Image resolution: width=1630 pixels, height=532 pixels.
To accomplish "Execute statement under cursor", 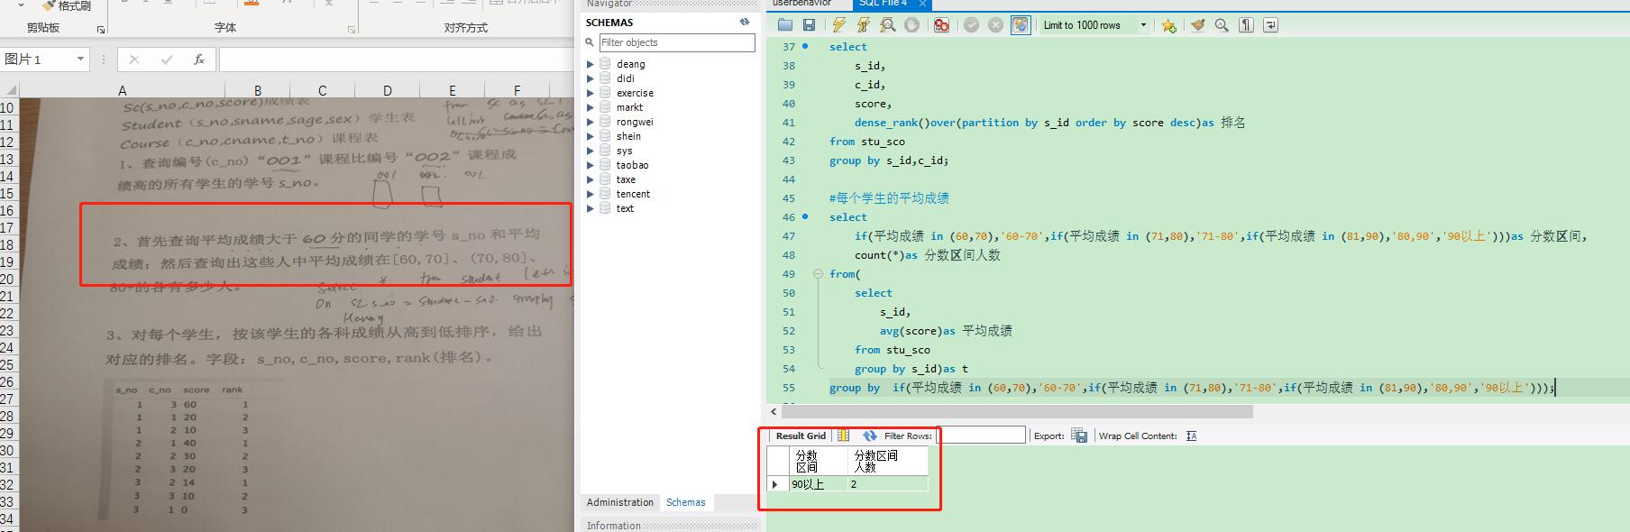I will [x=864, y=25].
